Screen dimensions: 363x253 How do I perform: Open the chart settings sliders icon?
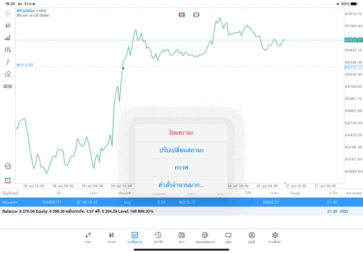click(x=8, y=50)
